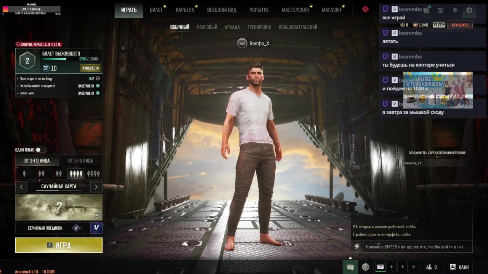Select the Обычный match tab

pos(180,27)
